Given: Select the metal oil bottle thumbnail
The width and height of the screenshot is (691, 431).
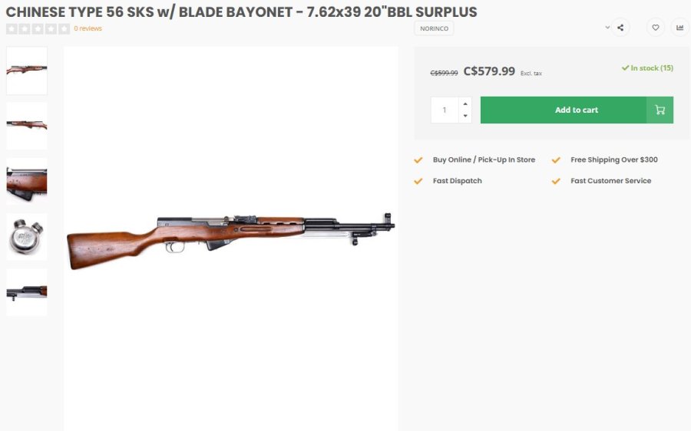Looking at the screenshot, I should pos(27,237).
